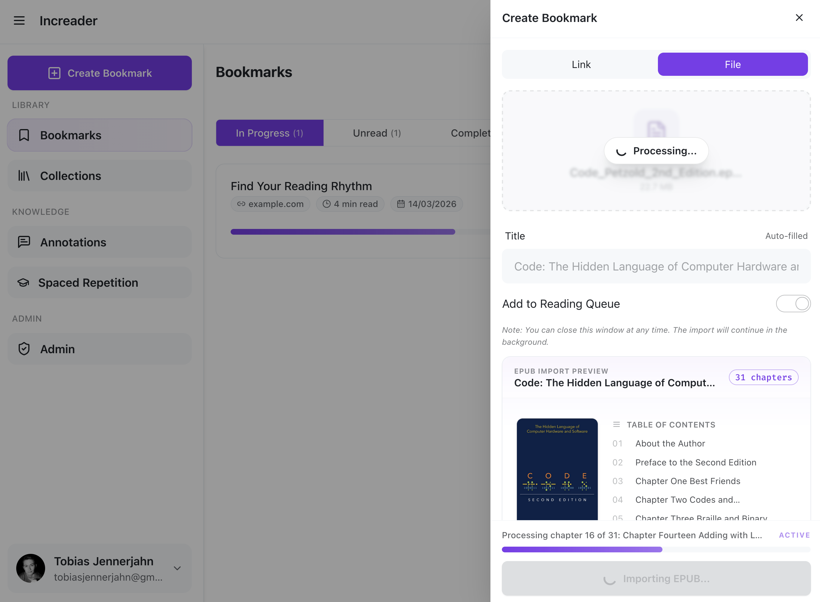
Task: Close the Create Bookmark panel
Action: [799, 18]
